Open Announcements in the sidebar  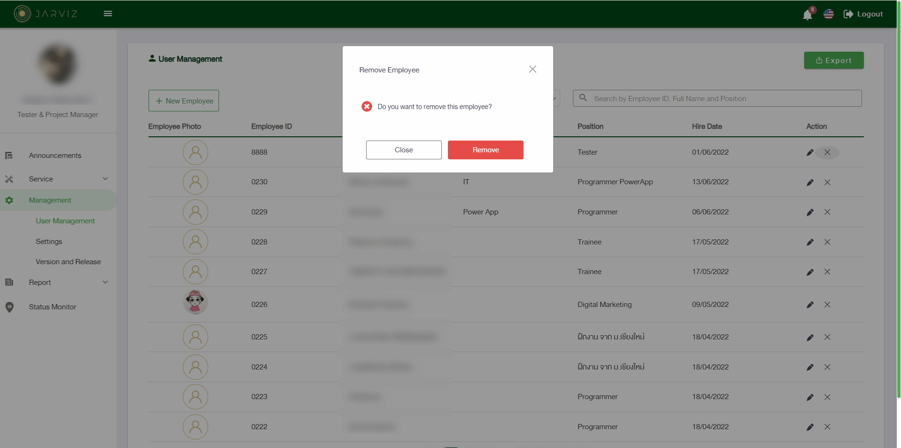55,156
